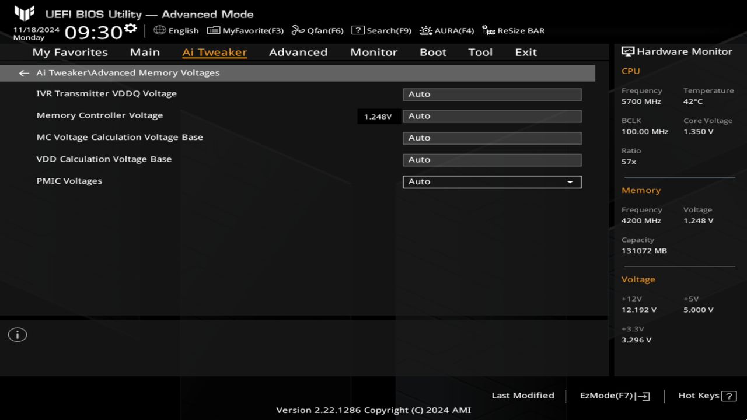Go to the Exit tab
747x420 pixels.
pos(526,52)
